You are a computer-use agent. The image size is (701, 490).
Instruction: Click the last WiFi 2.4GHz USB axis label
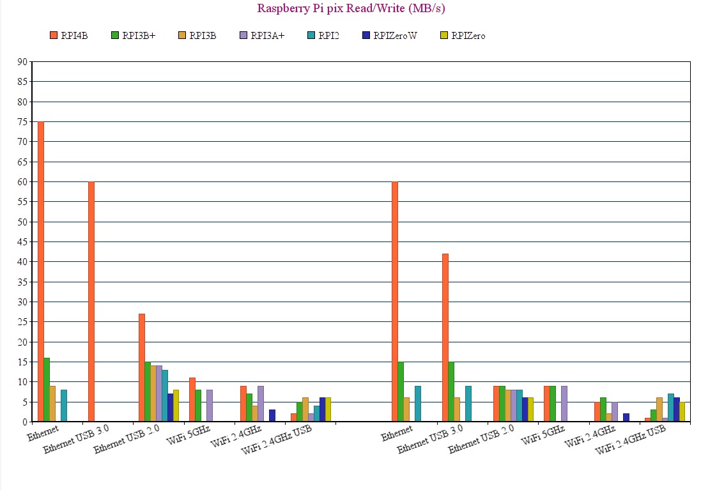point(631,440)
